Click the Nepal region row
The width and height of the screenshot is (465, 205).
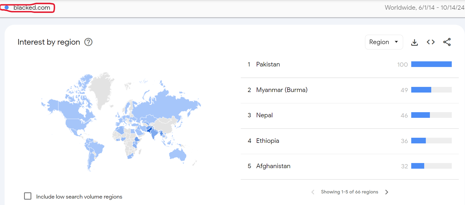click(264, 115)
